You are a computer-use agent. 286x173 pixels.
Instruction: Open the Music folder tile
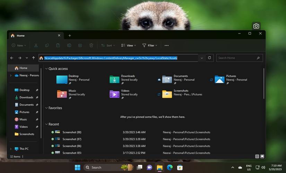coord(62,94)
